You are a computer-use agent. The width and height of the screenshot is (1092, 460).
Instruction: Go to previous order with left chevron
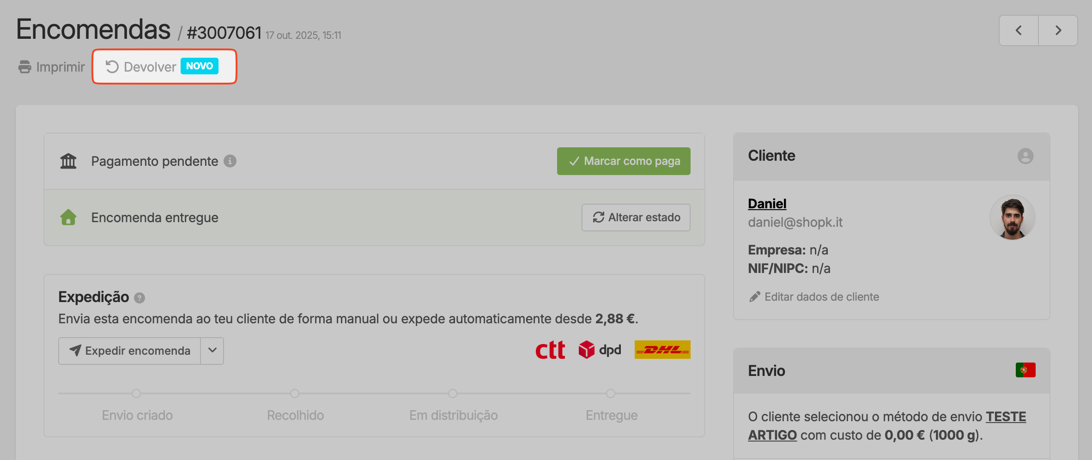click(1019, 30)
